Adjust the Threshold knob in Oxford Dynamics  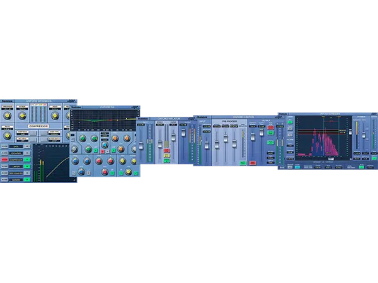pyautogui.click(x=8, y=116)
